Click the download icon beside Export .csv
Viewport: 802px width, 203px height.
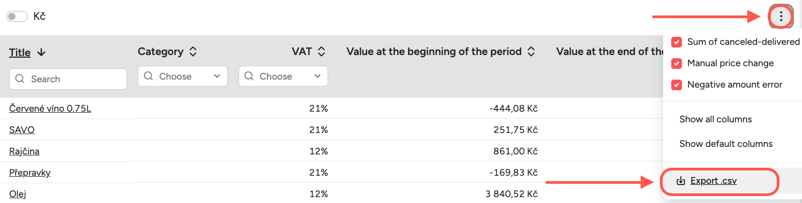tap(681, 181)
